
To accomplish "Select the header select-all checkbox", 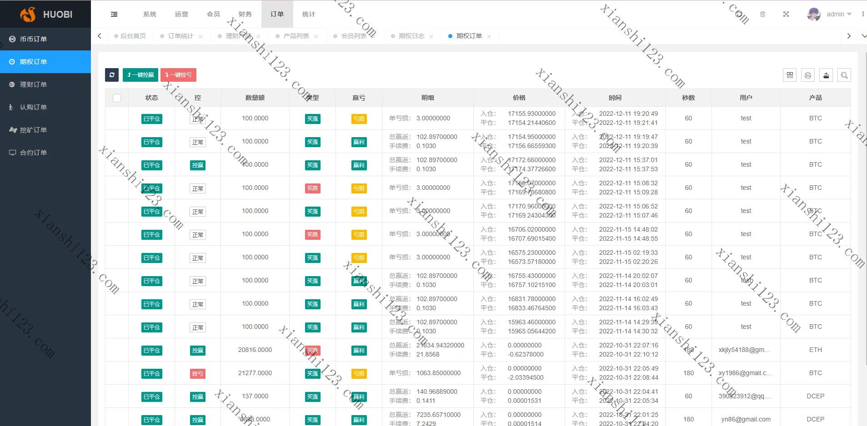I will click(117, 98).
